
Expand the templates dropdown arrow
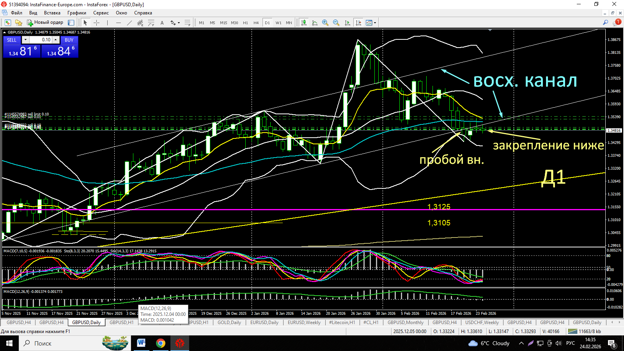375,23
